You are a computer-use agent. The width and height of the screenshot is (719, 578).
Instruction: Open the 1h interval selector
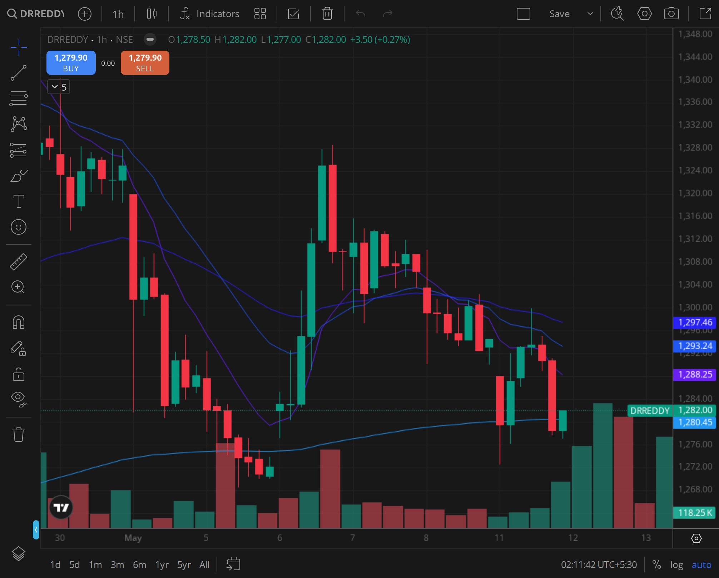118,14
